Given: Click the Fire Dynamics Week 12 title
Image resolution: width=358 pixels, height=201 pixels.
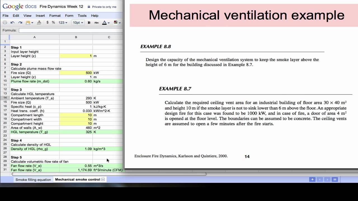Looking at the screenshot, I should tap(61, 6).
